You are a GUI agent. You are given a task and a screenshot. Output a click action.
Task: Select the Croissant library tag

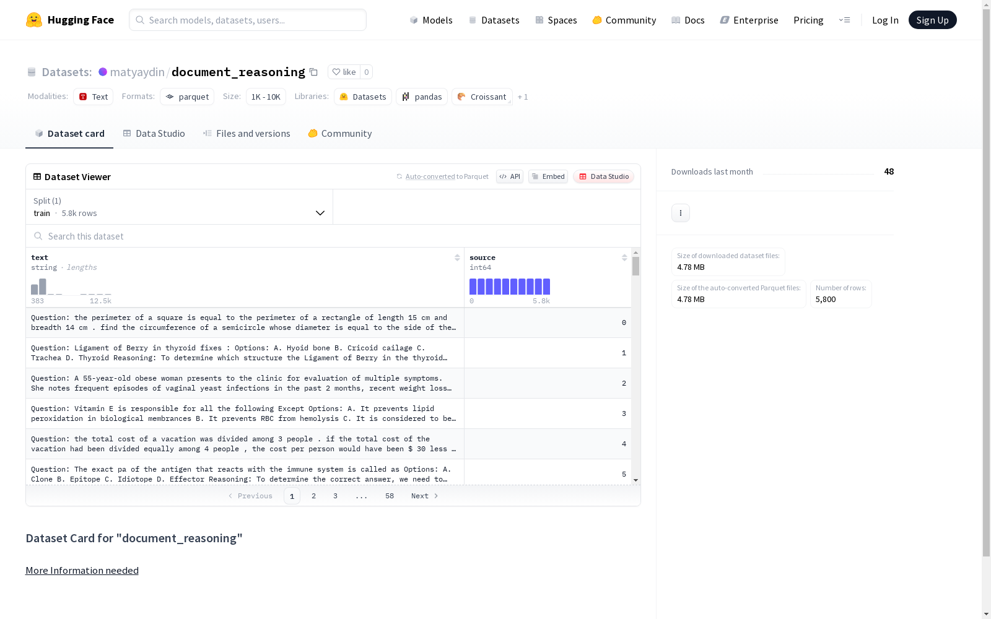point(482,97)
